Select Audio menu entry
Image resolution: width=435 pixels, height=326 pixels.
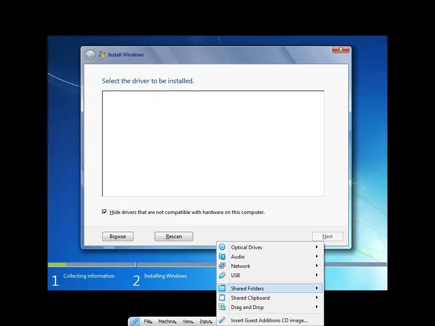pos(270,256)
